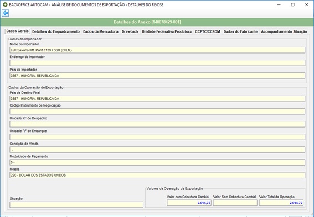
Task: Focus the Unidade RF de Despacho field
Action: pos(157,124)
